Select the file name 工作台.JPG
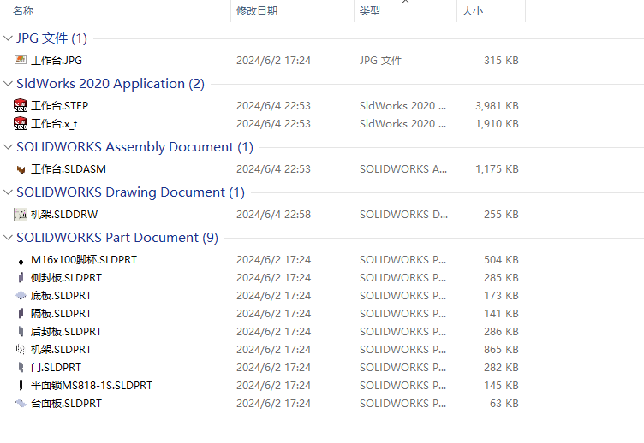The image size is (644, 443). (57, 61)
